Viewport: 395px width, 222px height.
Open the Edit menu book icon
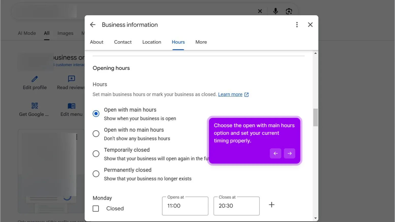click(x=71, y=106)
